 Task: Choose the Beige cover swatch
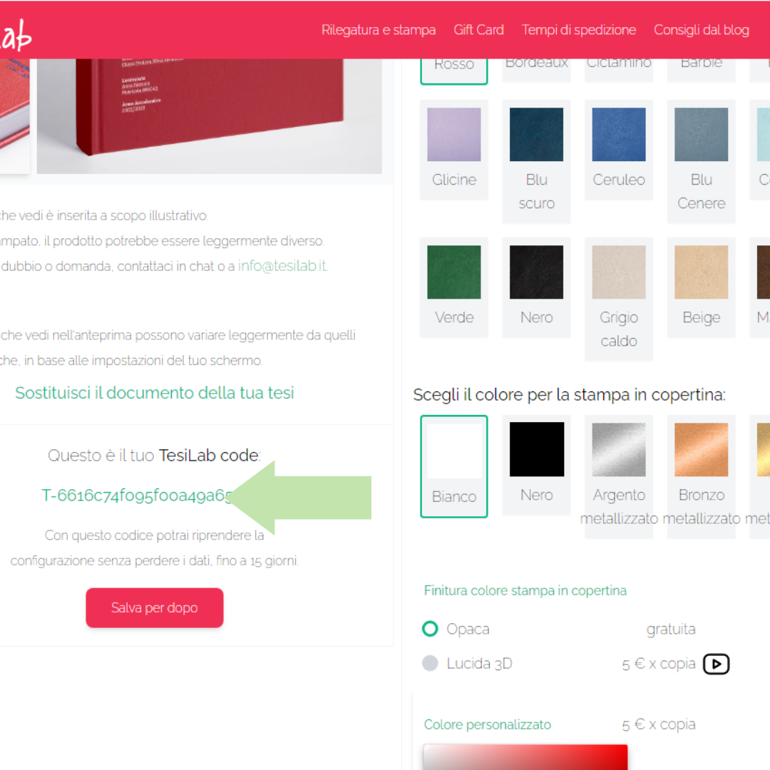click(x=702, y=287)
